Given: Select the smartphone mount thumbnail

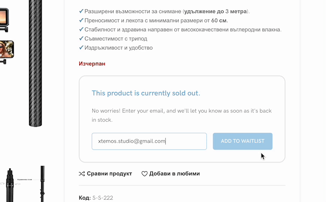Looking at the screenshot, I should pos(6,50).
